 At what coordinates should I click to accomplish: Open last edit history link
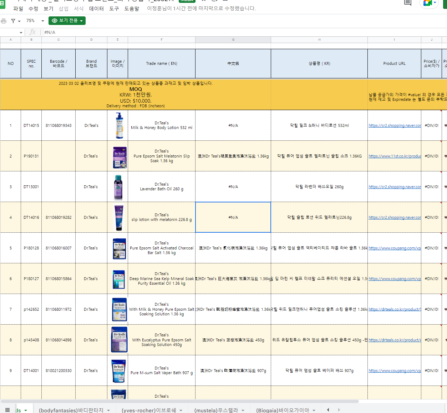tap(201, 8)
